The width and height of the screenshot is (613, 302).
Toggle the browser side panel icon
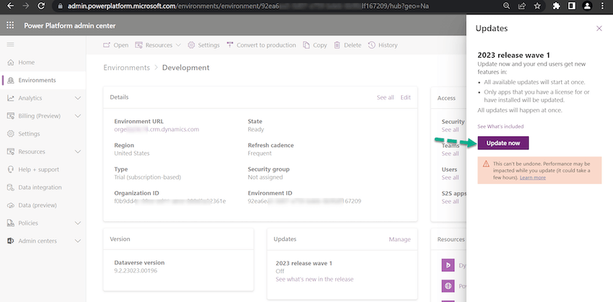coord(571,6)
